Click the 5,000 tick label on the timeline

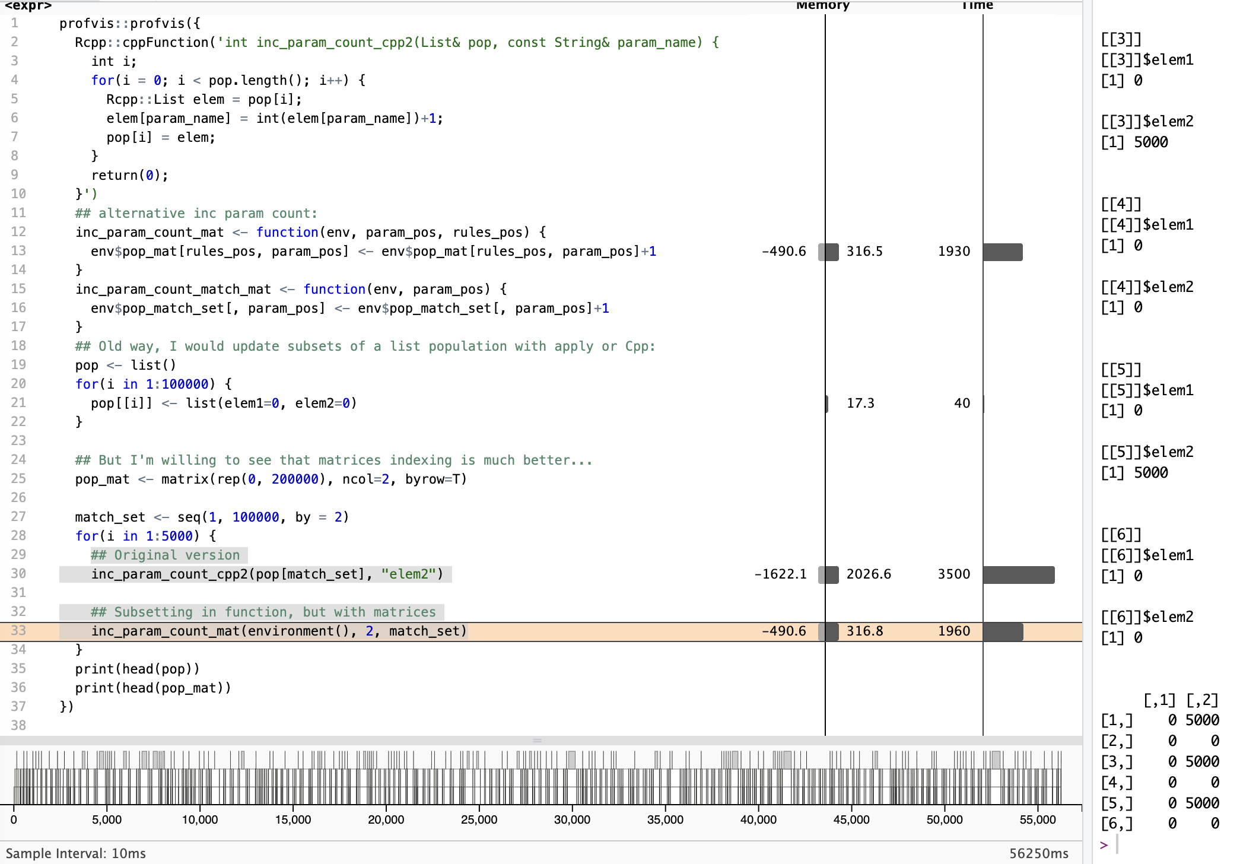107,820
